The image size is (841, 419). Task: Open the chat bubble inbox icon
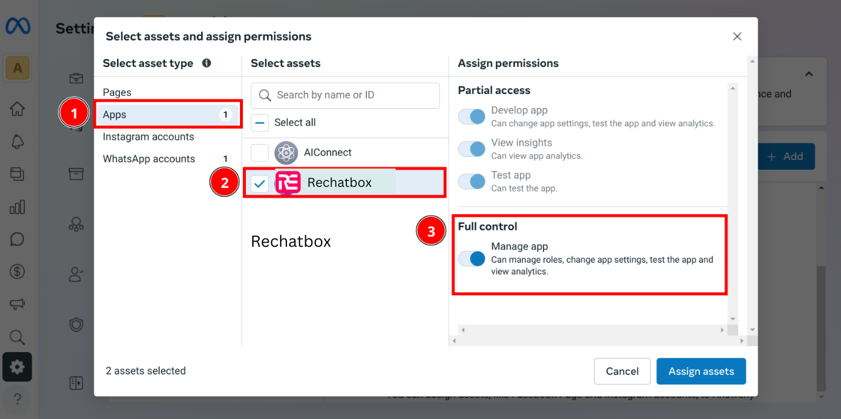tap(17, 239)
